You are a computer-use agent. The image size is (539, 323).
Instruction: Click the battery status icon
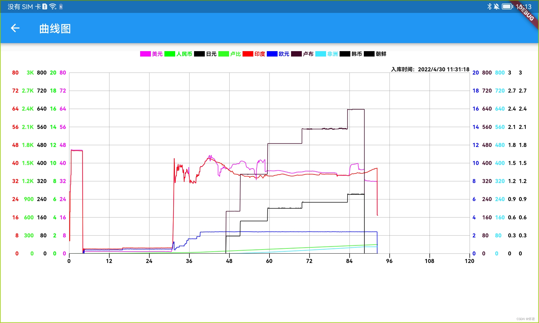(507, 6)
